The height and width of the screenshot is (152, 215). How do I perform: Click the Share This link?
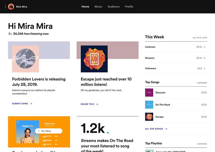click(87, 104)
